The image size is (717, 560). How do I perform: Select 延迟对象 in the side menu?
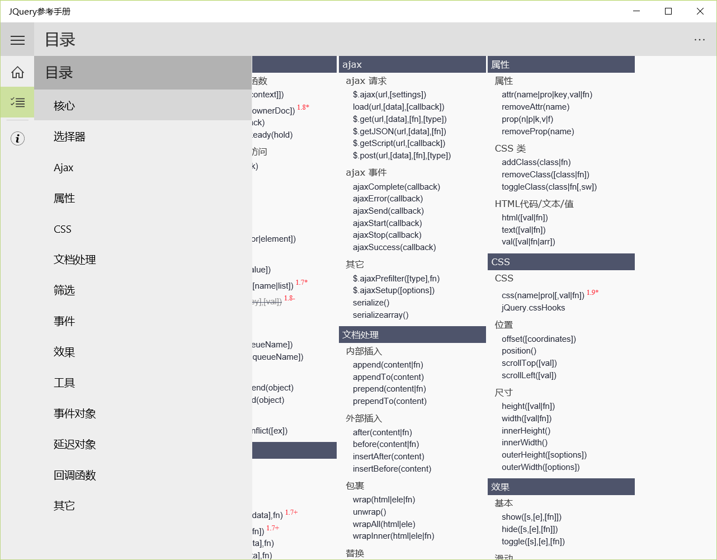[143, 444]
